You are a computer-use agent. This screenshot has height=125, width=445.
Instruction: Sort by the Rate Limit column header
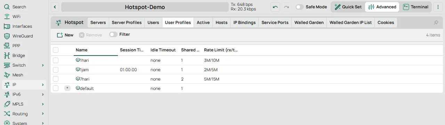coord(221,50)
